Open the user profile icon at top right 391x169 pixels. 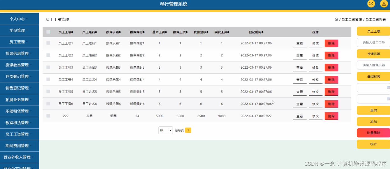[x=384, y=4]
